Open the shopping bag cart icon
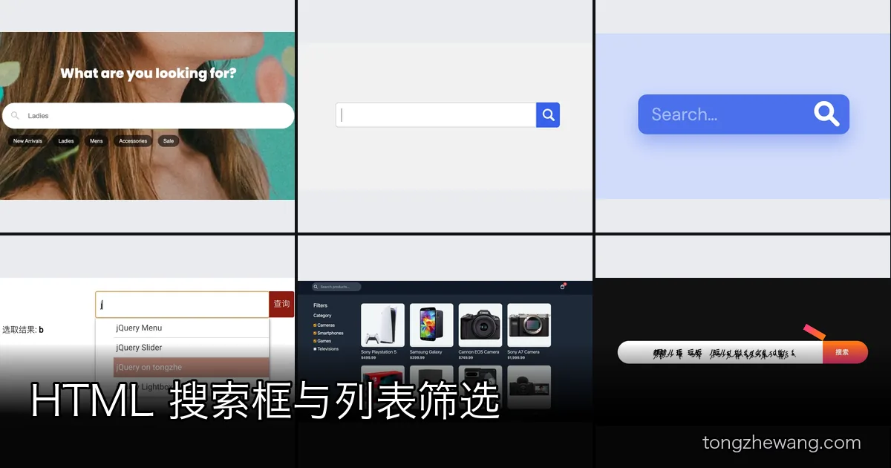 coord(563,286)
